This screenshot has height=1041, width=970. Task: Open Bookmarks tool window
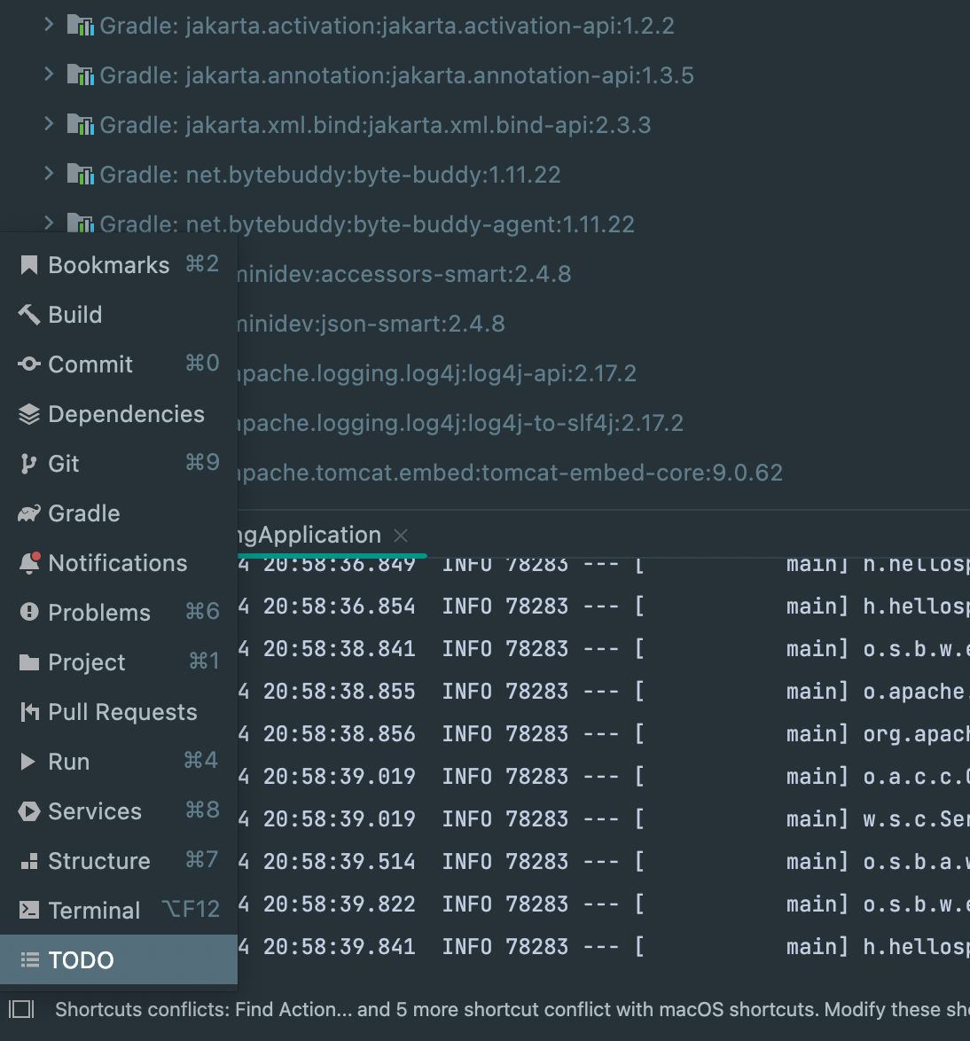(119, 265)
